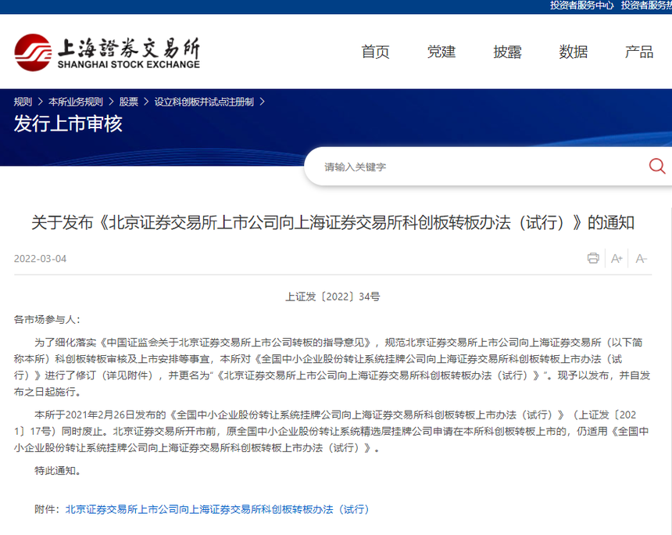
Task: Open the 披露 navigation menu item
Action: click(507, 52)
